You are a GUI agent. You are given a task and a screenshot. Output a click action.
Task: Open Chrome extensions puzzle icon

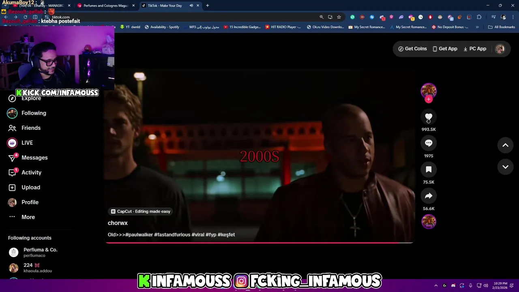pos(479,17)
